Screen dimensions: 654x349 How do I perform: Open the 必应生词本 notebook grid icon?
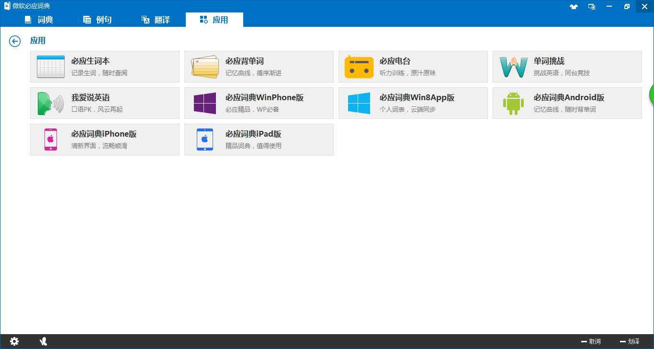(x=51, y=67)
